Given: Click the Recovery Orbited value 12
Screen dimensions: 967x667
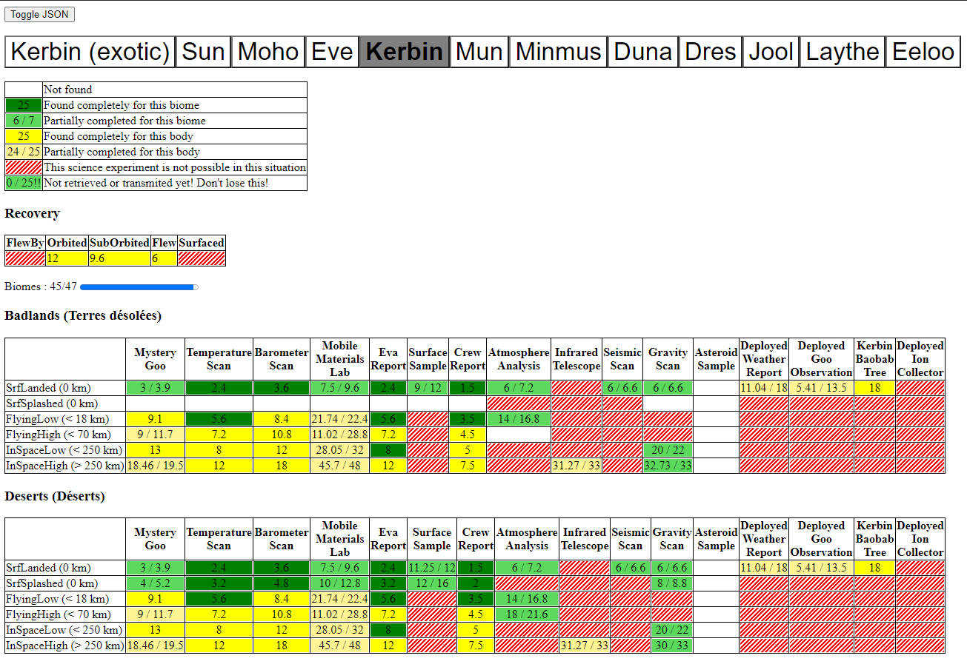Looking at the screenshot, I should tap(67, 258).
